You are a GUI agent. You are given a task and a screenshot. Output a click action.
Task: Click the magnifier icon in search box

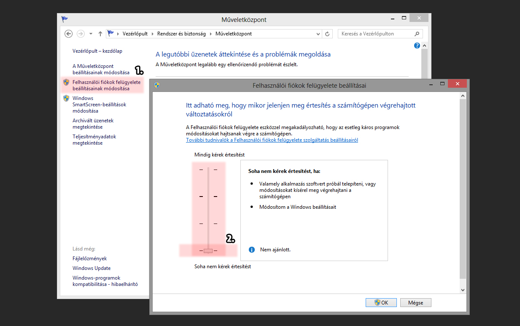417,34
